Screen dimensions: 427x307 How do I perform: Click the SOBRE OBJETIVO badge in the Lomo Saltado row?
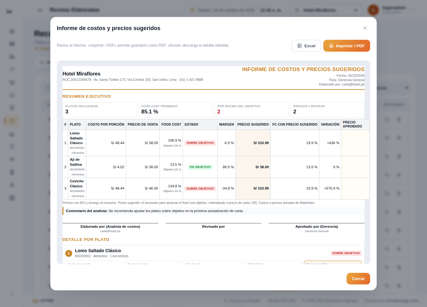pos(200,143)
